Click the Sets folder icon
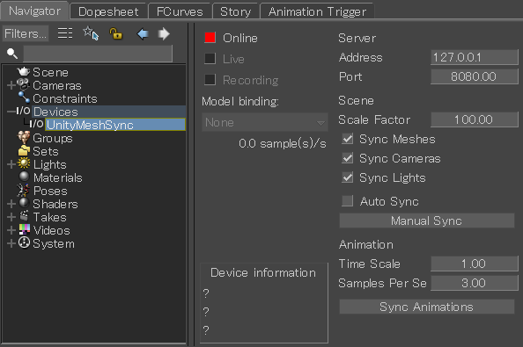523x347 pixels. [24, 151]
